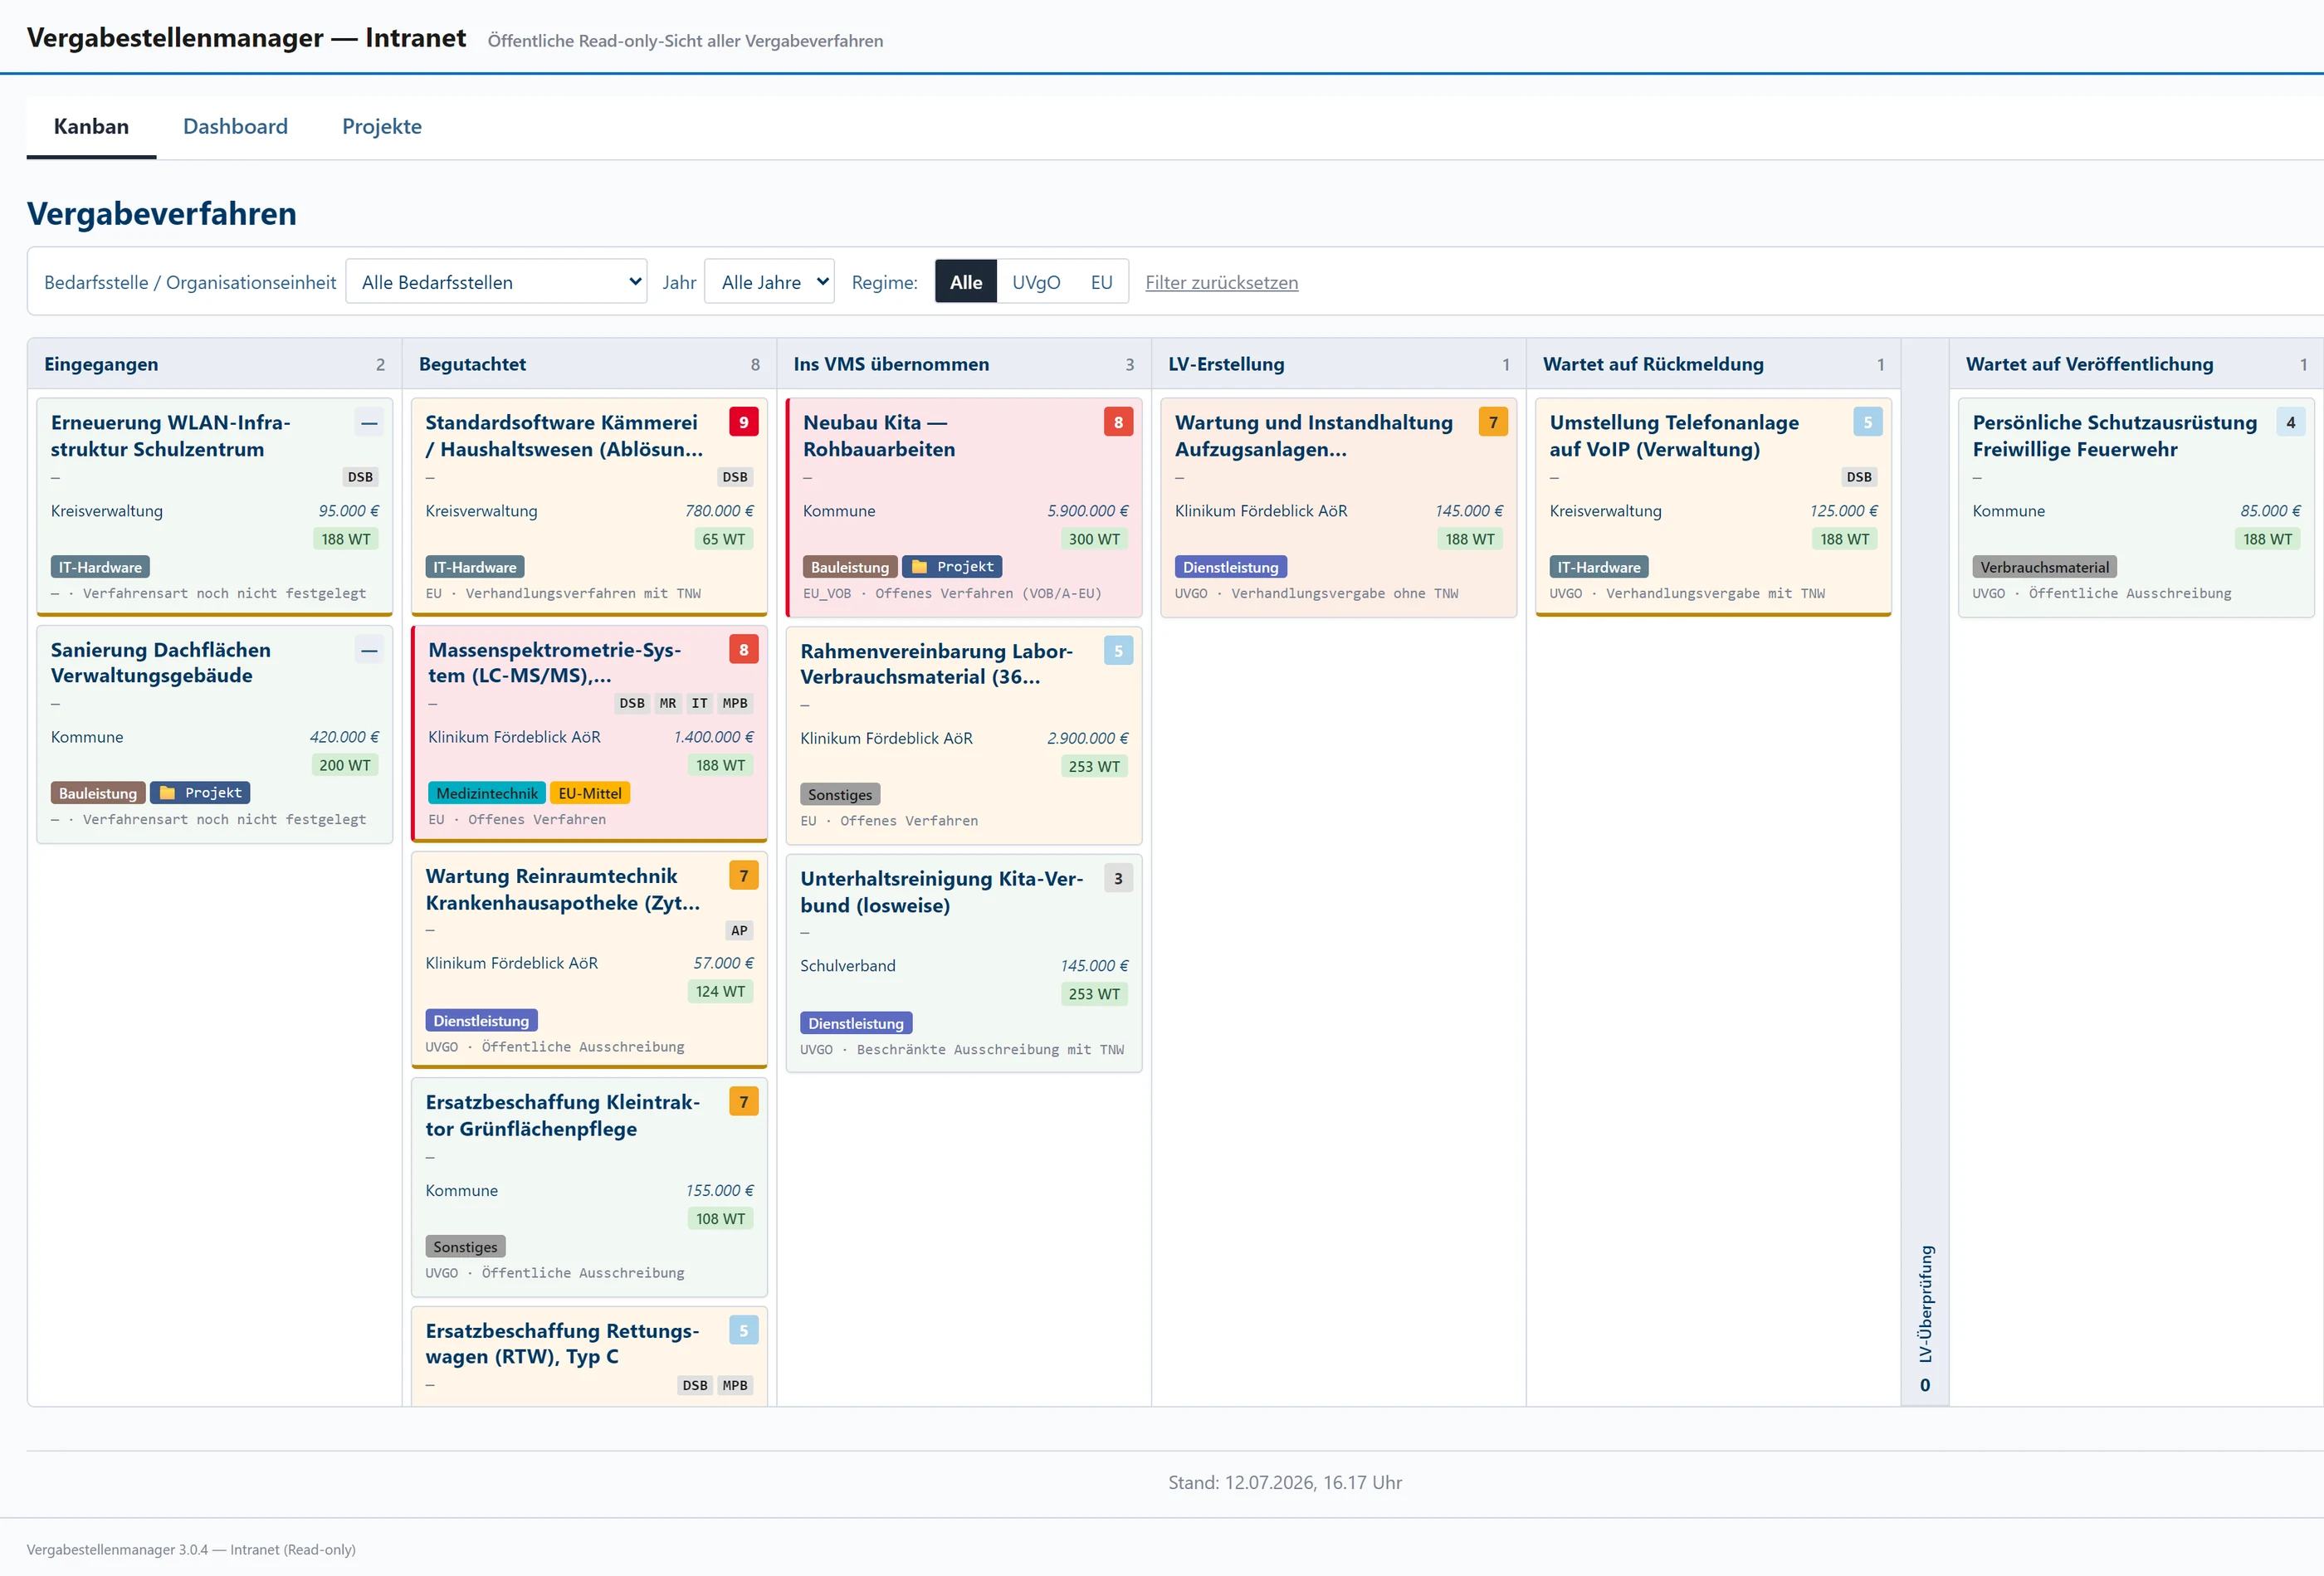Expand the collapsed LV-Überprüfung column

point(1924,872)
